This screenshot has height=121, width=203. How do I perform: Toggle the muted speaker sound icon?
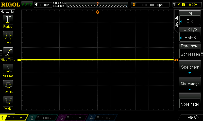click(196, 117)
